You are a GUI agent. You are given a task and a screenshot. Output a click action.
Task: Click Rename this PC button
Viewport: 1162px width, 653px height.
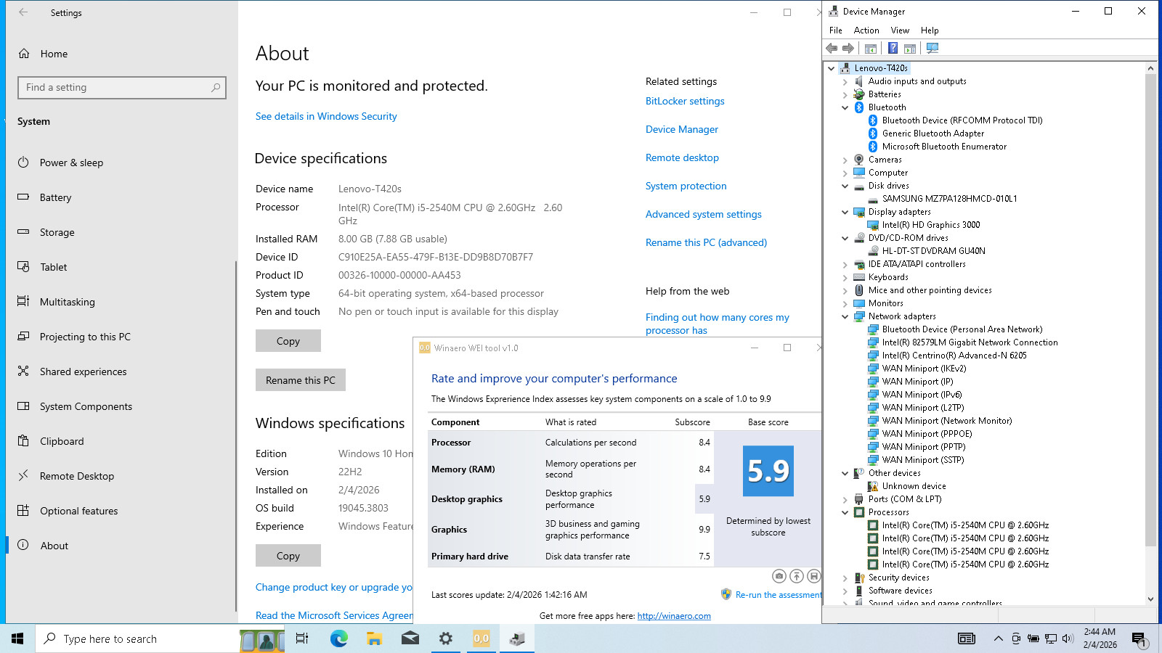click(x=301, y=380)
